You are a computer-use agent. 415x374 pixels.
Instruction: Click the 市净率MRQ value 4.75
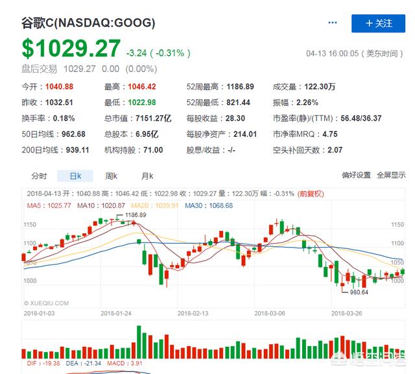point(330,134)
